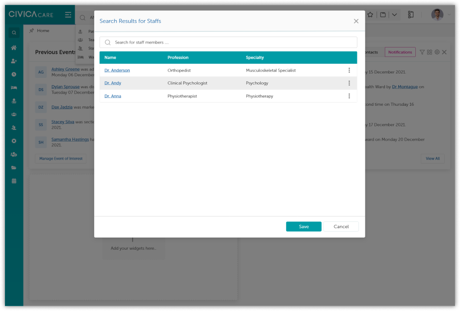Open Dylan Sprouse patient link
The width and height of the screenshot is (460, 311).
(x=65, y=87)
